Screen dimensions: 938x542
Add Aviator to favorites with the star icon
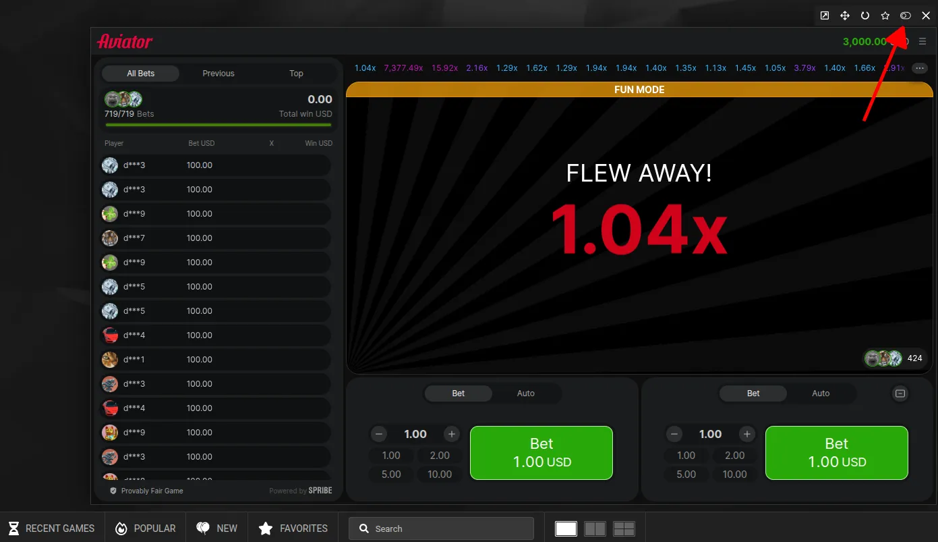click(885, 16)
